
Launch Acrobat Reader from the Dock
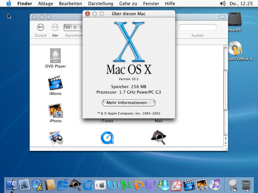tap(176, 185)
